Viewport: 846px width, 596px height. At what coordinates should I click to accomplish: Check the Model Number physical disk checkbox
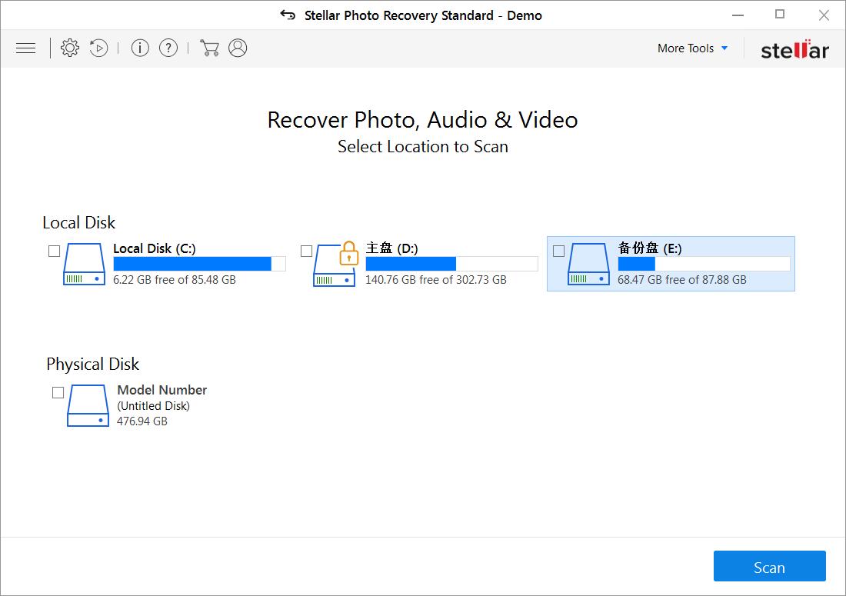coord(58,393)
